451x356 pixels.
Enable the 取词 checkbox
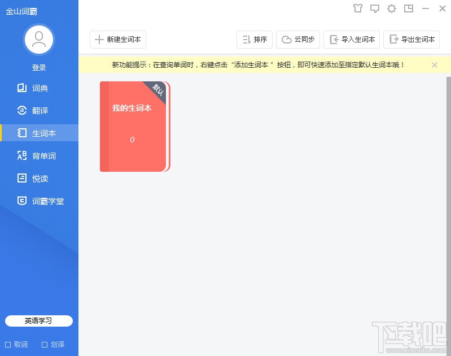[8, 345]
